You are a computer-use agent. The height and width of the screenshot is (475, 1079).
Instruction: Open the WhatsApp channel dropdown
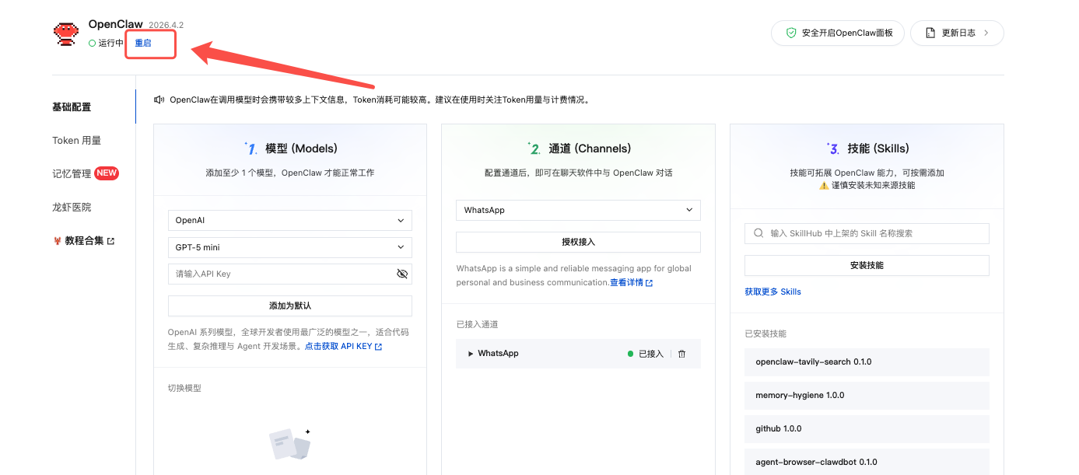click(x=577, y=210)
